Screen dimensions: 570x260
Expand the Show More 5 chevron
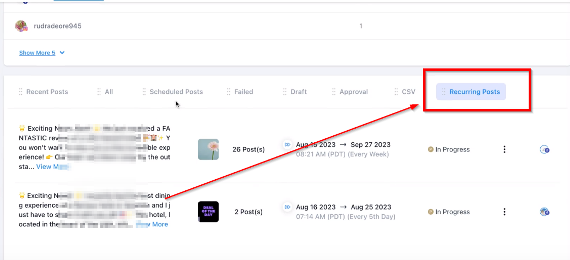pos(62,53)
